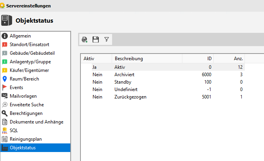Open Mailvorlagen in the sidebar
The image size is (264, 161).
coord(24,96)
